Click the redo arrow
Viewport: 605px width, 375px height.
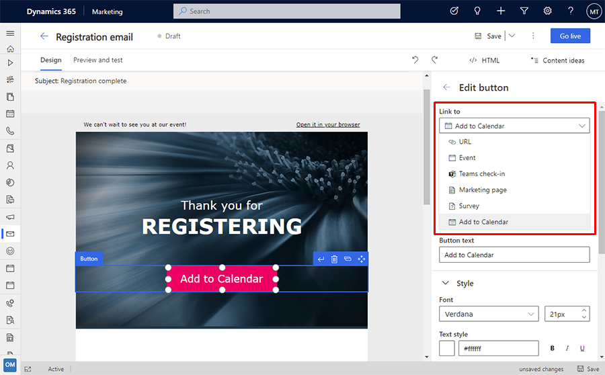(x=434, y=60)
